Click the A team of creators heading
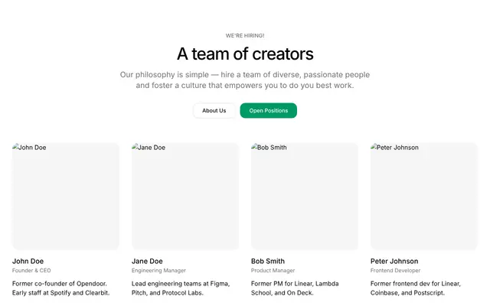This screenshot has width=490, height=306. click(x=245, y=54)
